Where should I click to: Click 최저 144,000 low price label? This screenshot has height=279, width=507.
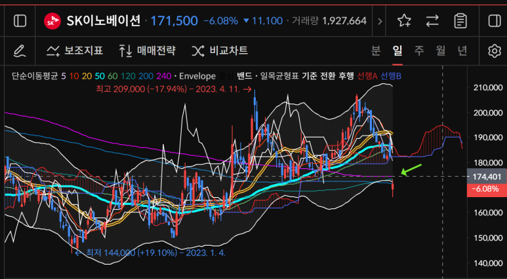click(150, 253)
